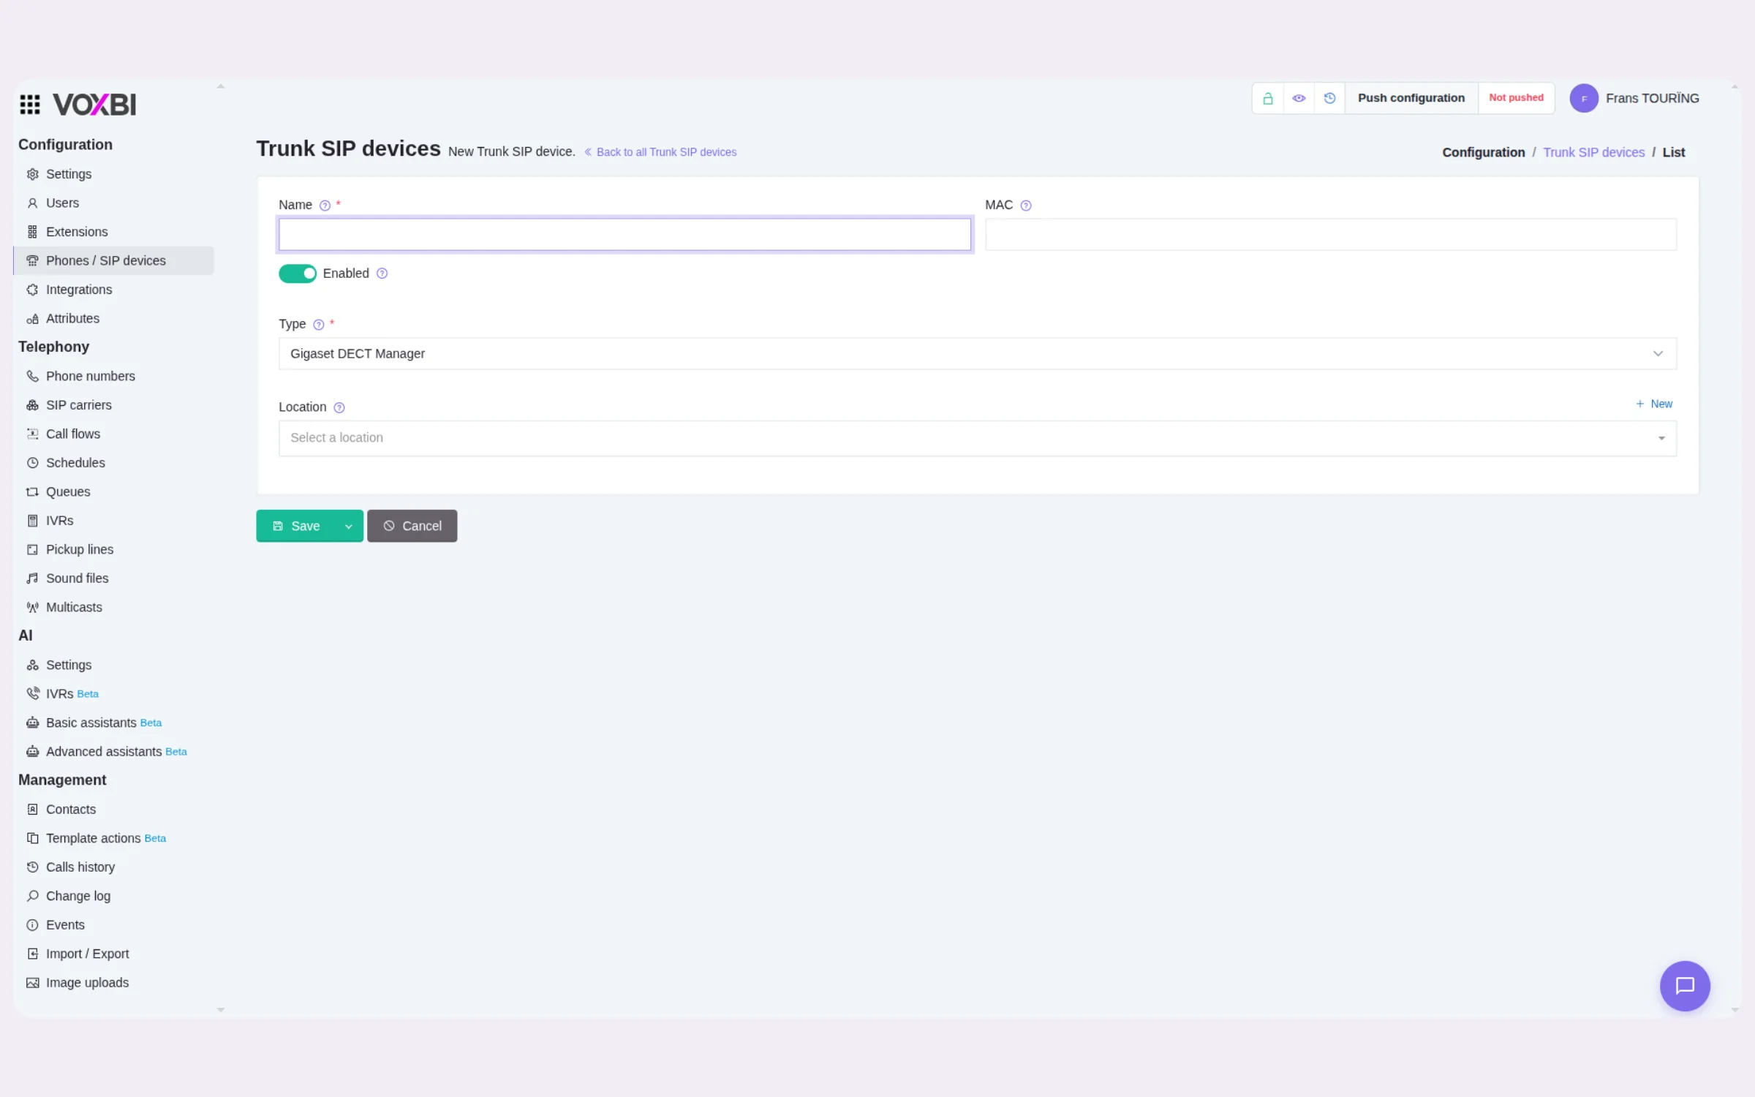Click Trunk SIP devices breadcrumb link
This screenshot has height=1097, width=1755.
[1594, 152]
